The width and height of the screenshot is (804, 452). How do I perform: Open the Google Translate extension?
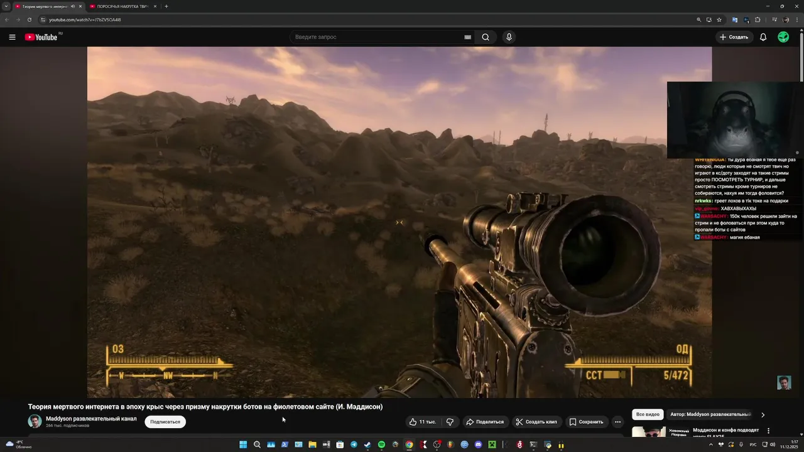(735, 19)
